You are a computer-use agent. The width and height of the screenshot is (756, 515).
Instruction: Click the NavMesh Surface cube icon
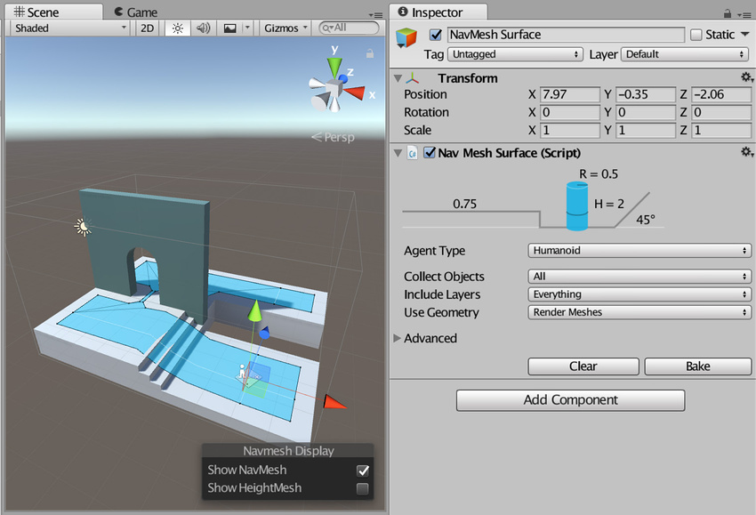point(406,38)
